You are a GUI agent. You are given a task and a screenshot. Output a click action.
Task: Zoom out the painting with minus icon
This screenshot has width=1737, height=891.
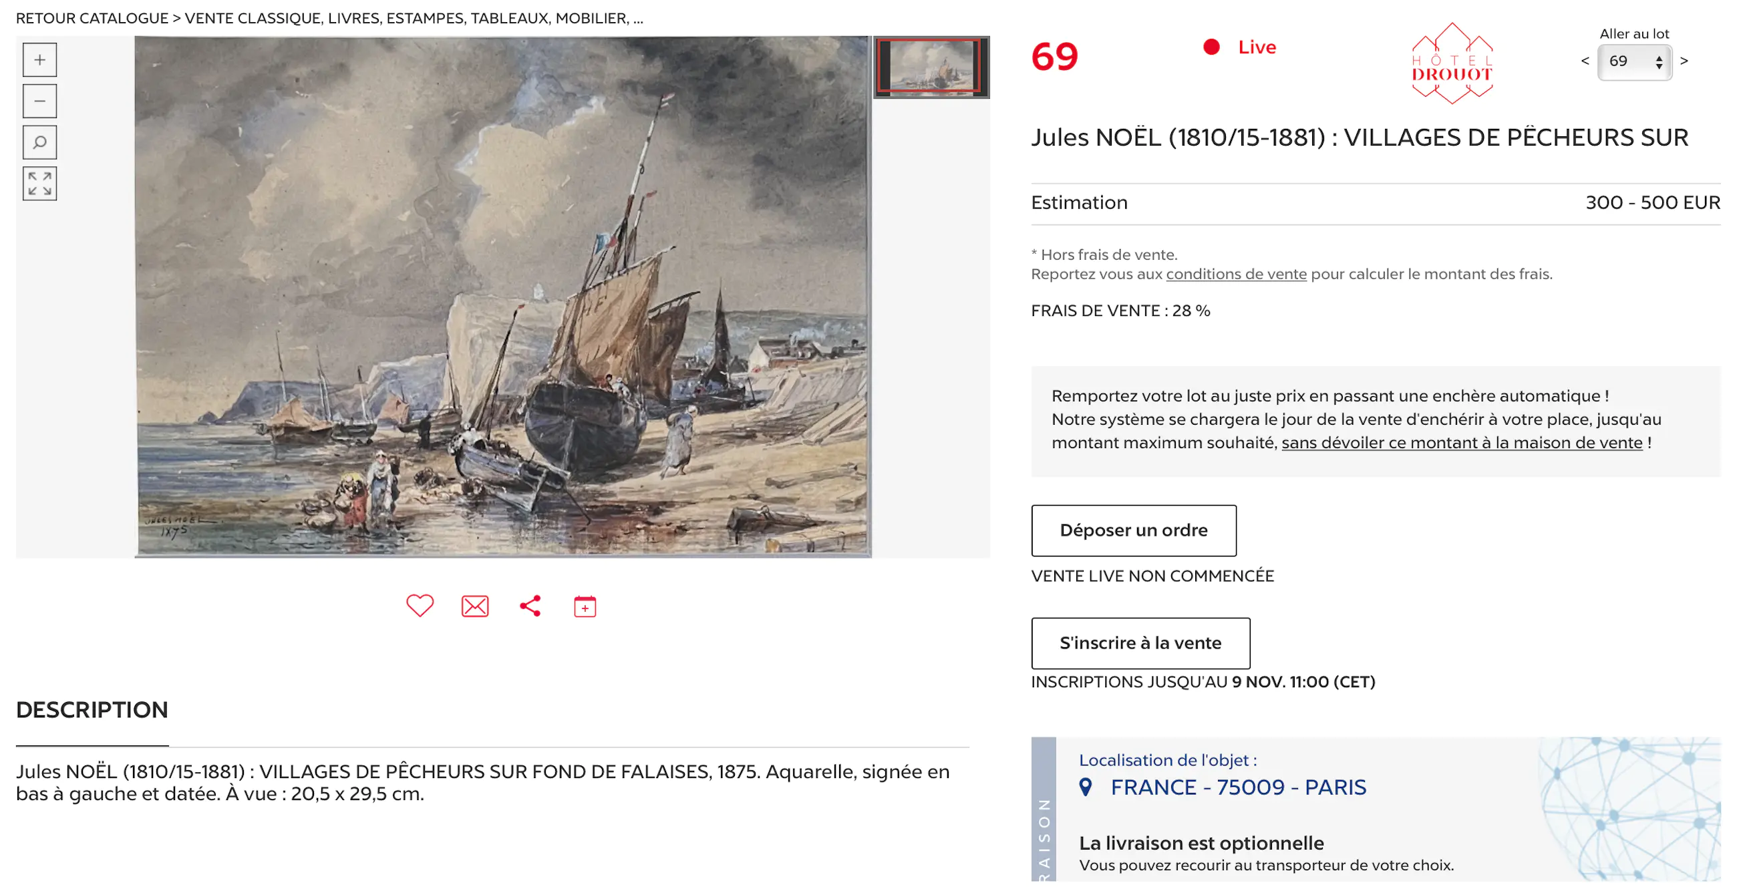[x=40, y=101]
